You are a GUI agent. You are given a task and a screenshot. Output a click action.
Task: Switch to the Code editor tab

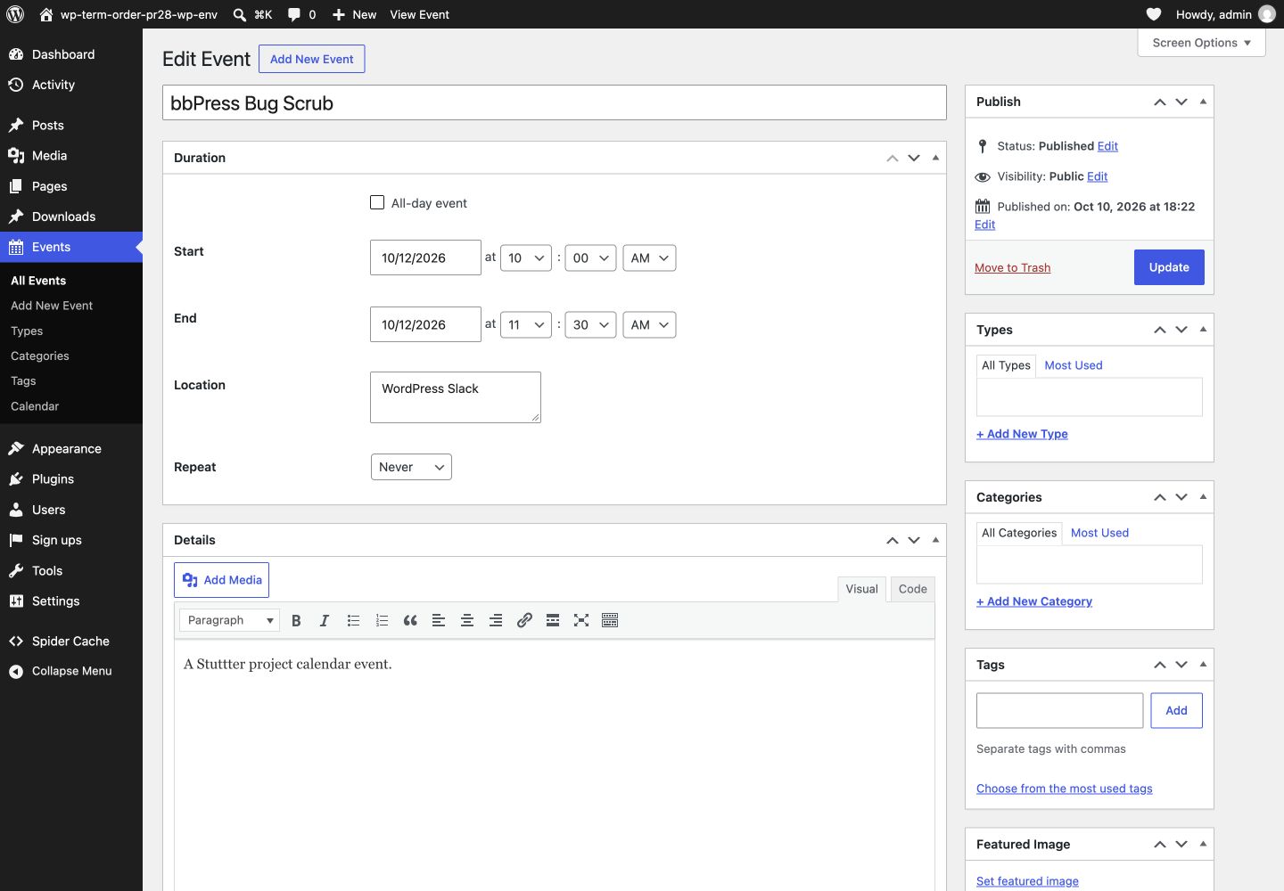pos(912,589)
